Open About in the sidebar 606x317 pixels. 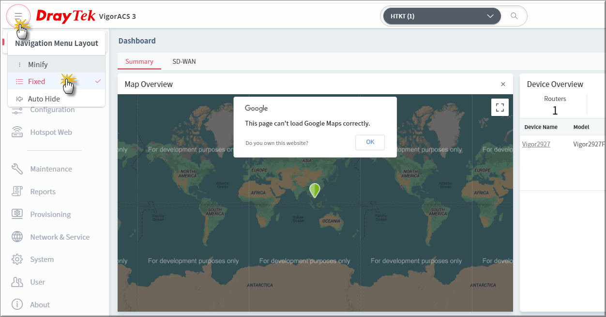(40, 304)
